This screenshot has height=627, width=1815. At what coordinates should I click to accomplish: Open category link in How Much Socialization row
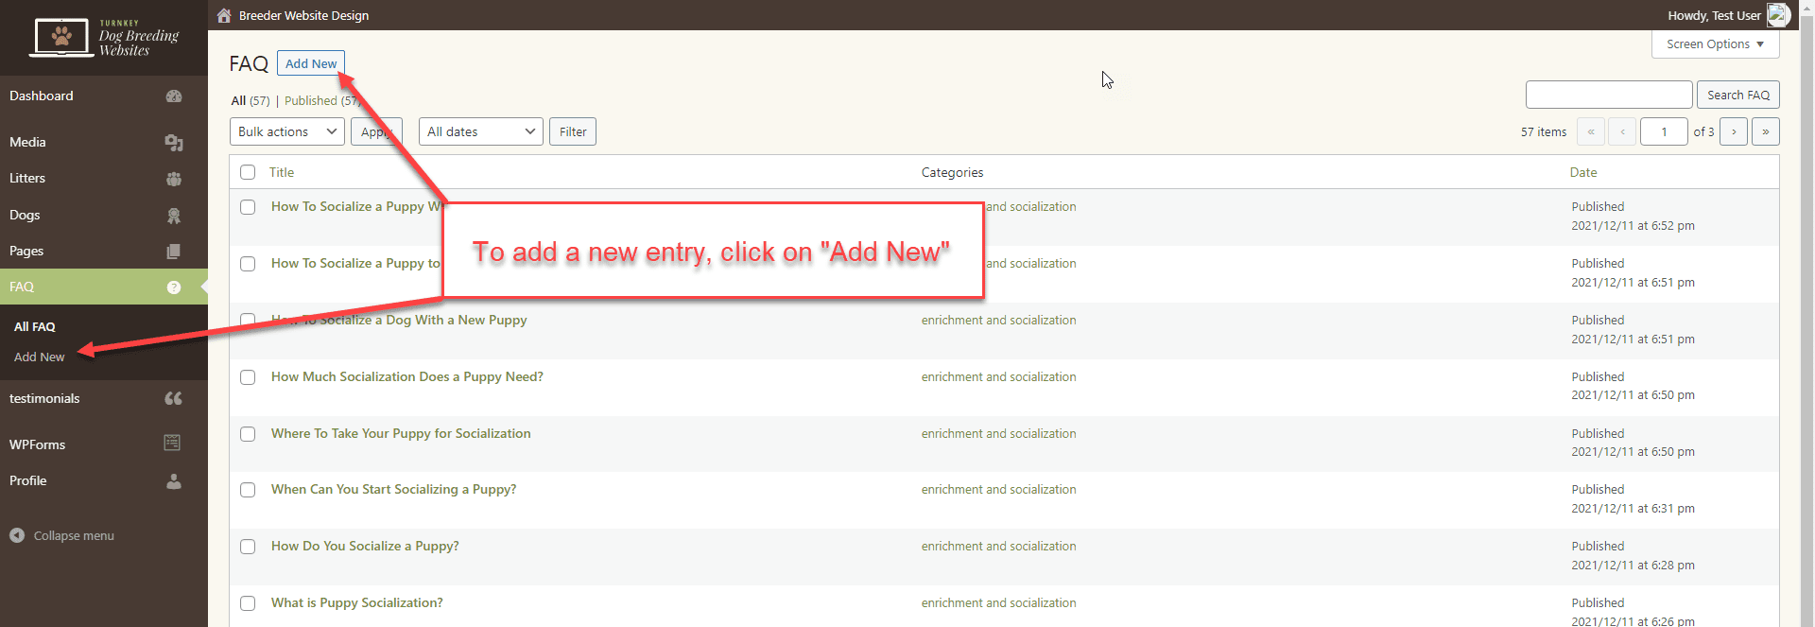[x=999, y=376]
